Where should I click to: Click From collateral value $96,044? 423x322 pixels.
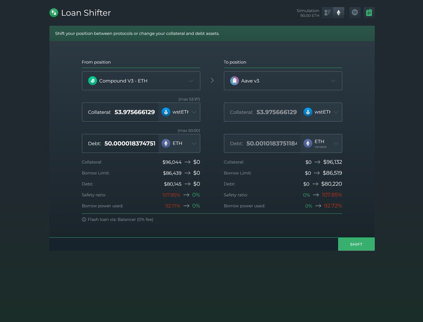click(172, 162)
